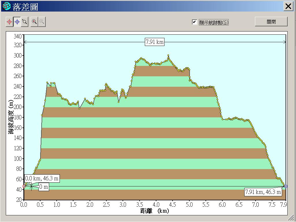Close the window with the X button
Viewport: 296px width, 222px height.
pyautogui.click(x=288, y=6)
